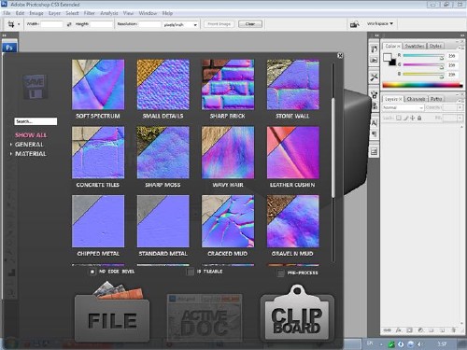Switch to the Styles tab
Screen dimensions: 467x350
[435, 46]
